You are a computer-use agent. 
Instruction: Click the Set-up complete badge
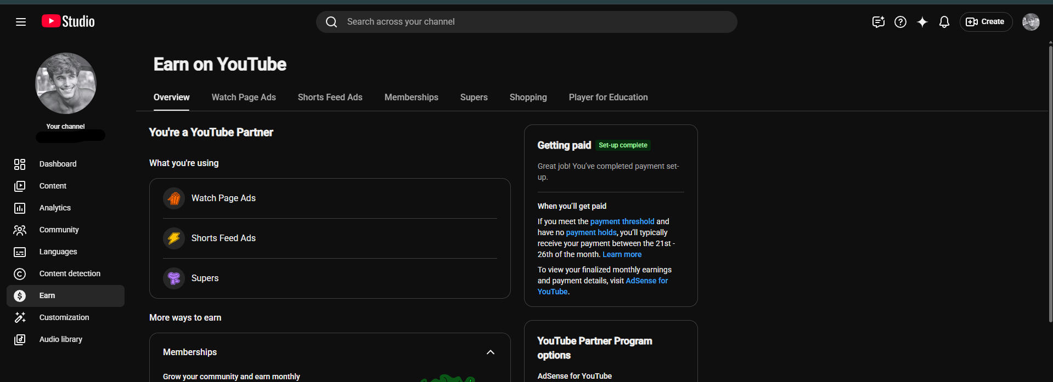tap(623, 145)
